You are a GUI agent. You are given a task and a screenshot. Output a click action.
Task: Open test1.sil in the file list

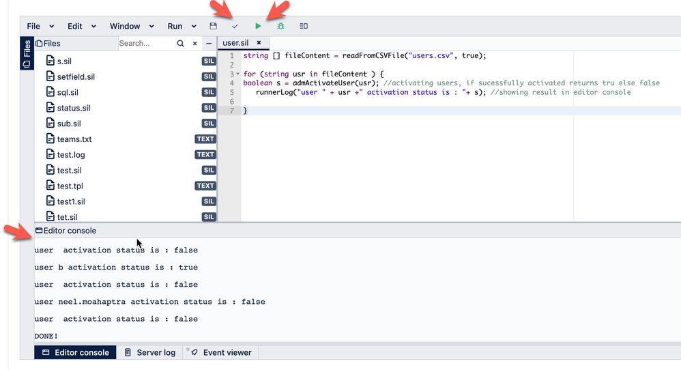pyautogui.click(x=71, y=202)
